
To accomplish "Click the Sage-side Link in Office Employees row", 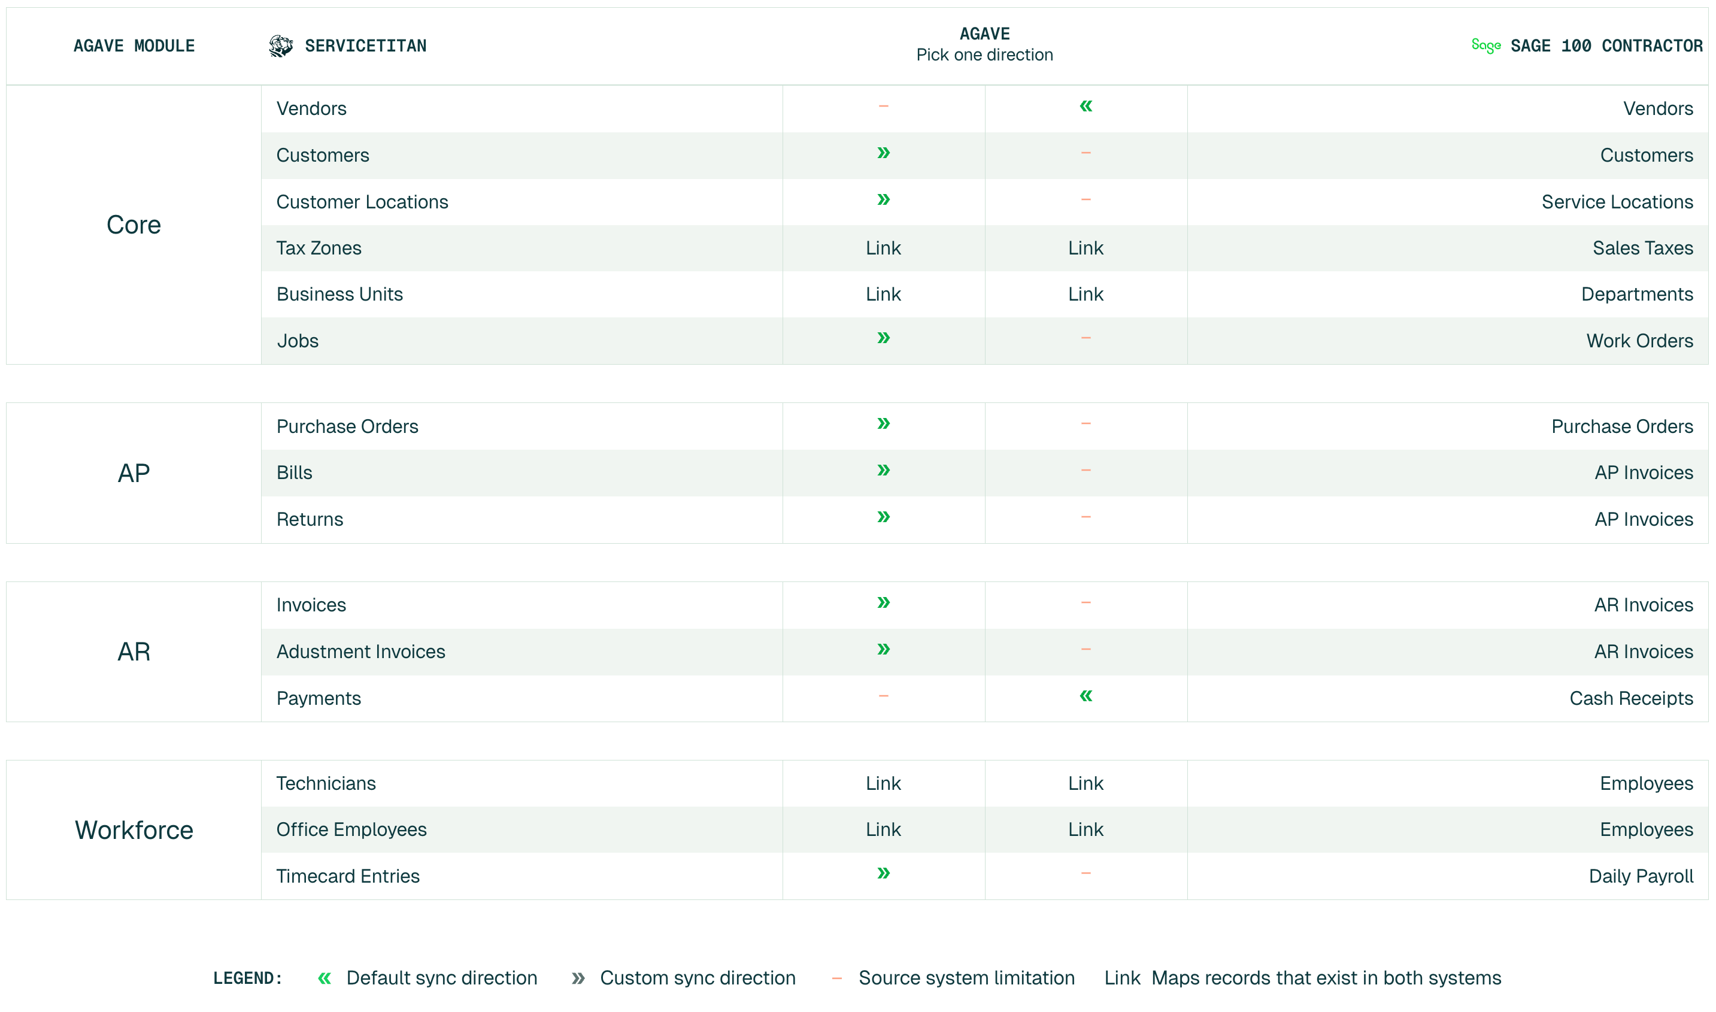I will pyautogui.click(x=1086, y=830).
